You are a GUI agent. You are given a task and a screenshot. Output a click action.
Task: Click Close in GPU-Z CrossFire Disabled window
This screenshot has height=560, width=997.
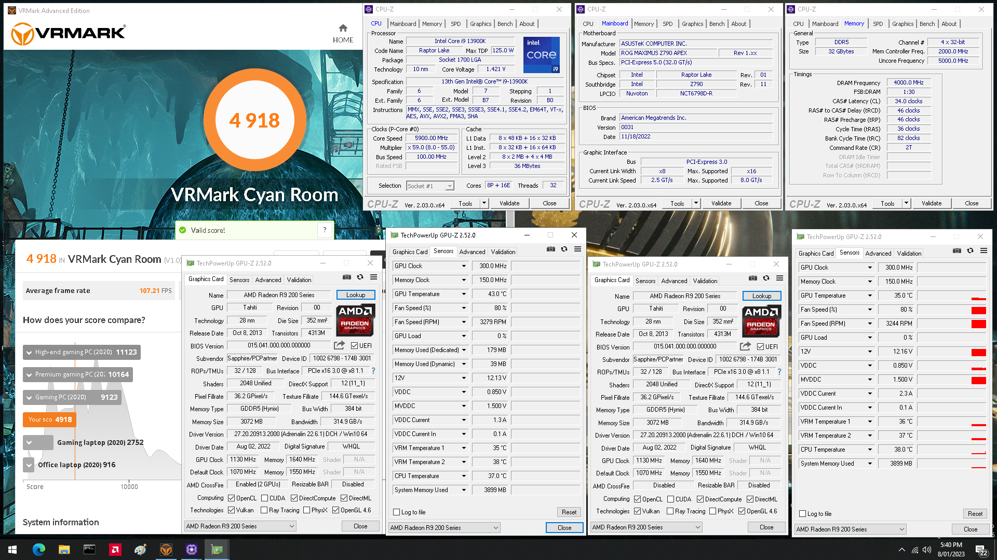[766, 527]
